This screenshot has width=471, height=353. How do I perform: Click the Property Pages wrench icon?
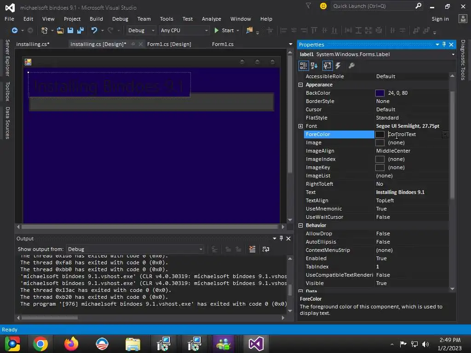(x=351, y=66)
